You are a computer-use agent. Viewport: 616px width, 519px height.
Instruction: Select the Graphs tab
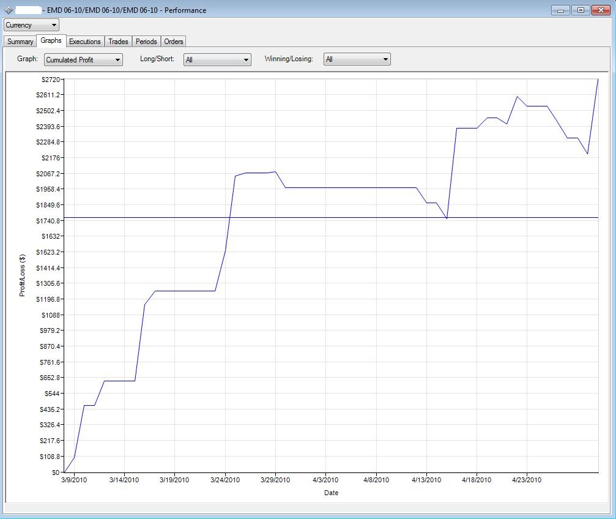point(51,40)
